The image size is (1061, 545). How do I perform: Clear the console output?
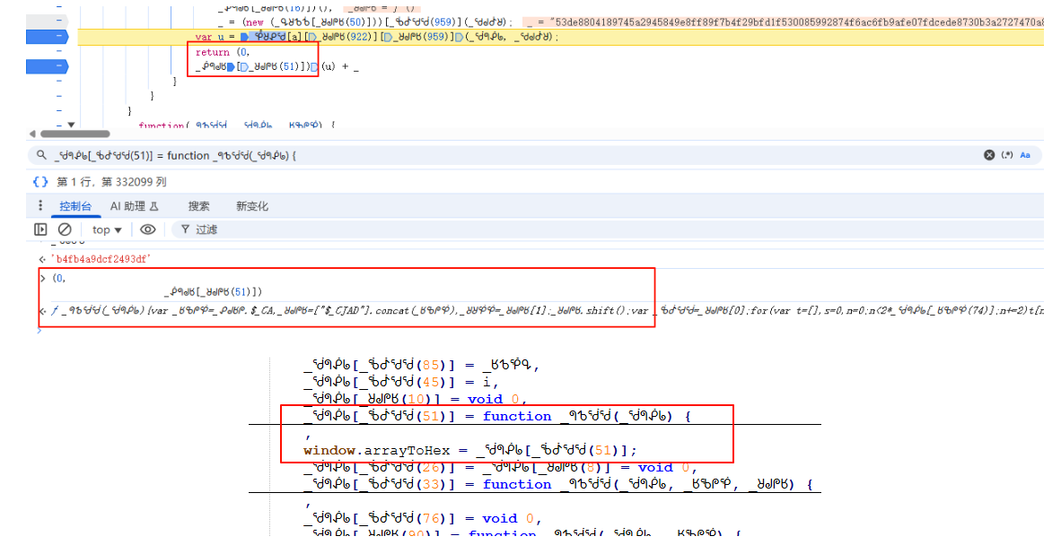[x=65, y=229]
